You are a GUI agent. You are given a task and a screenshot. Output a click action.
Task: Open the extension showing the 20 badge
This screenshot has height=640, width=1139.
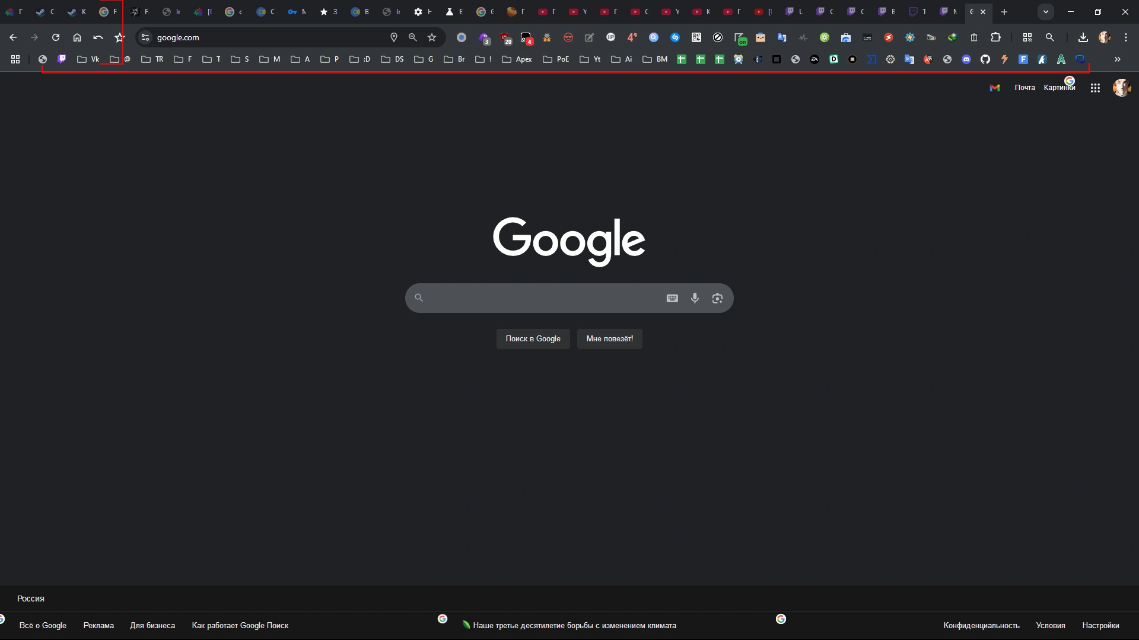(x=505, y=38)
